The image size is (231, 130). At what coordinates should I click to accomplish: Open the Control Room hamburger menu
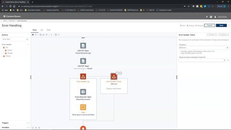coord(4,16)
